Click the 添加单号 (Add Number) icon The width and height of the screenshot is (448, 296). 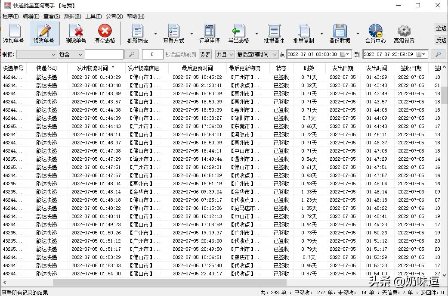tap(14, 33)
